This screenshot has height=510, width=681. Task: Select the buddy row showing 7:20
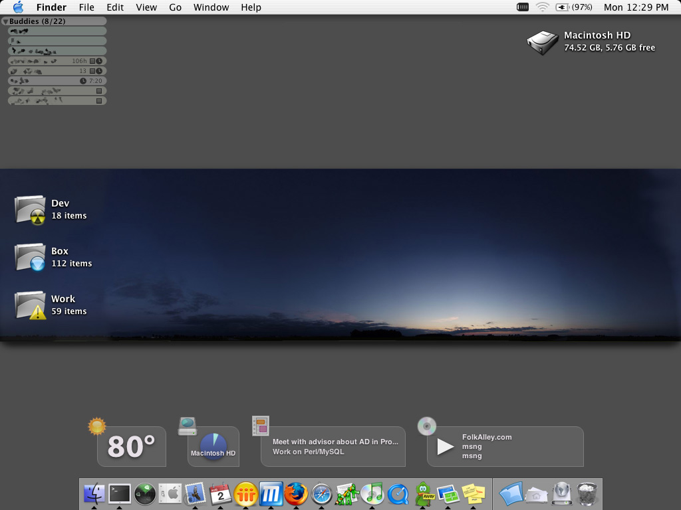[57, 81]
